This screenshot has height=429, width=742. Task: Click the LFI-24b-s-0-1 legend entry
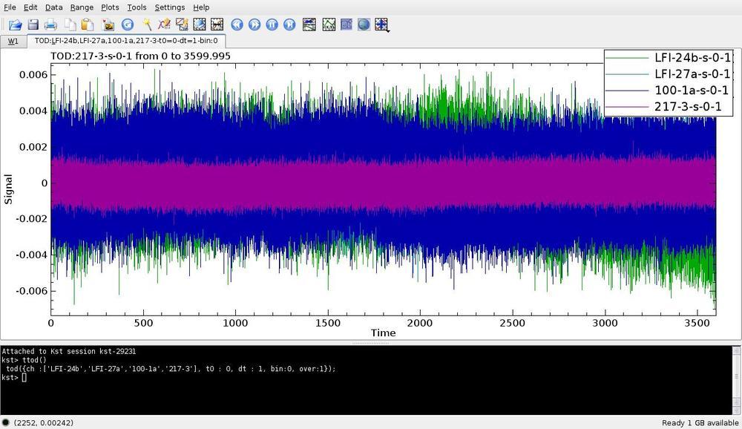(x=692, y=58)
